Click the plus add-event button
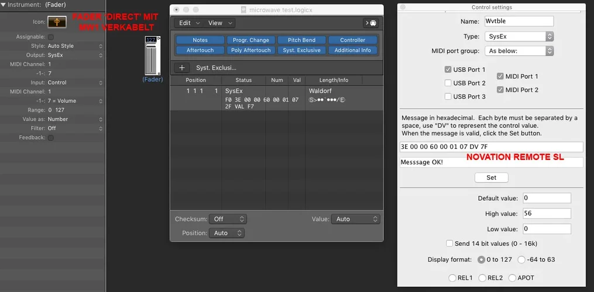This screenshot has width=594, height=292. (182, 68)
